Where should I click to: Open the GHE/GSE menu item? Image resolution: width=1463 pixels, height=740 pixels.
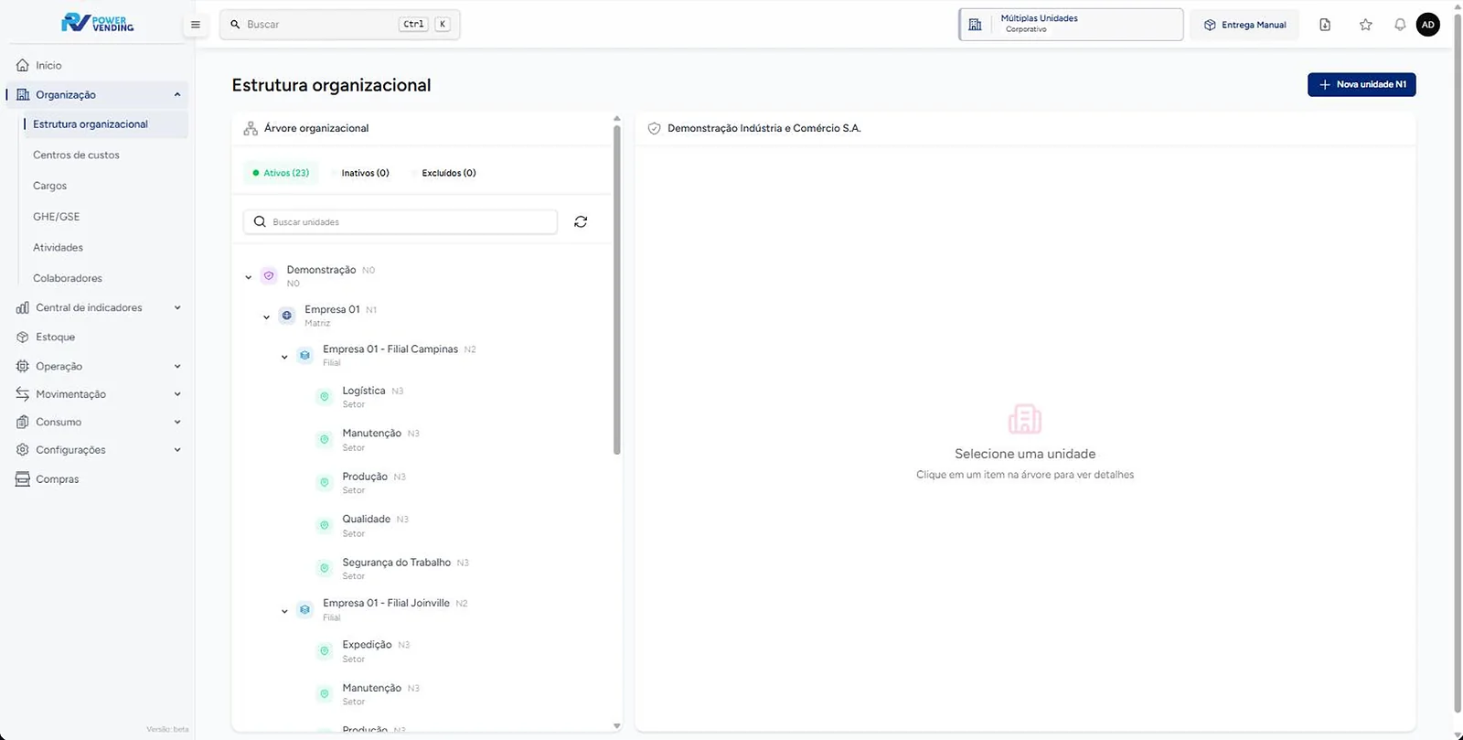click(x=56, y=217)
